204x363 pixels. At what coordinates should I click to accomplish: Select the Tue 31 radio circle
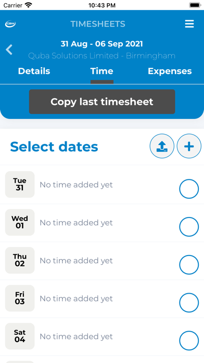[x=189, y=189]
